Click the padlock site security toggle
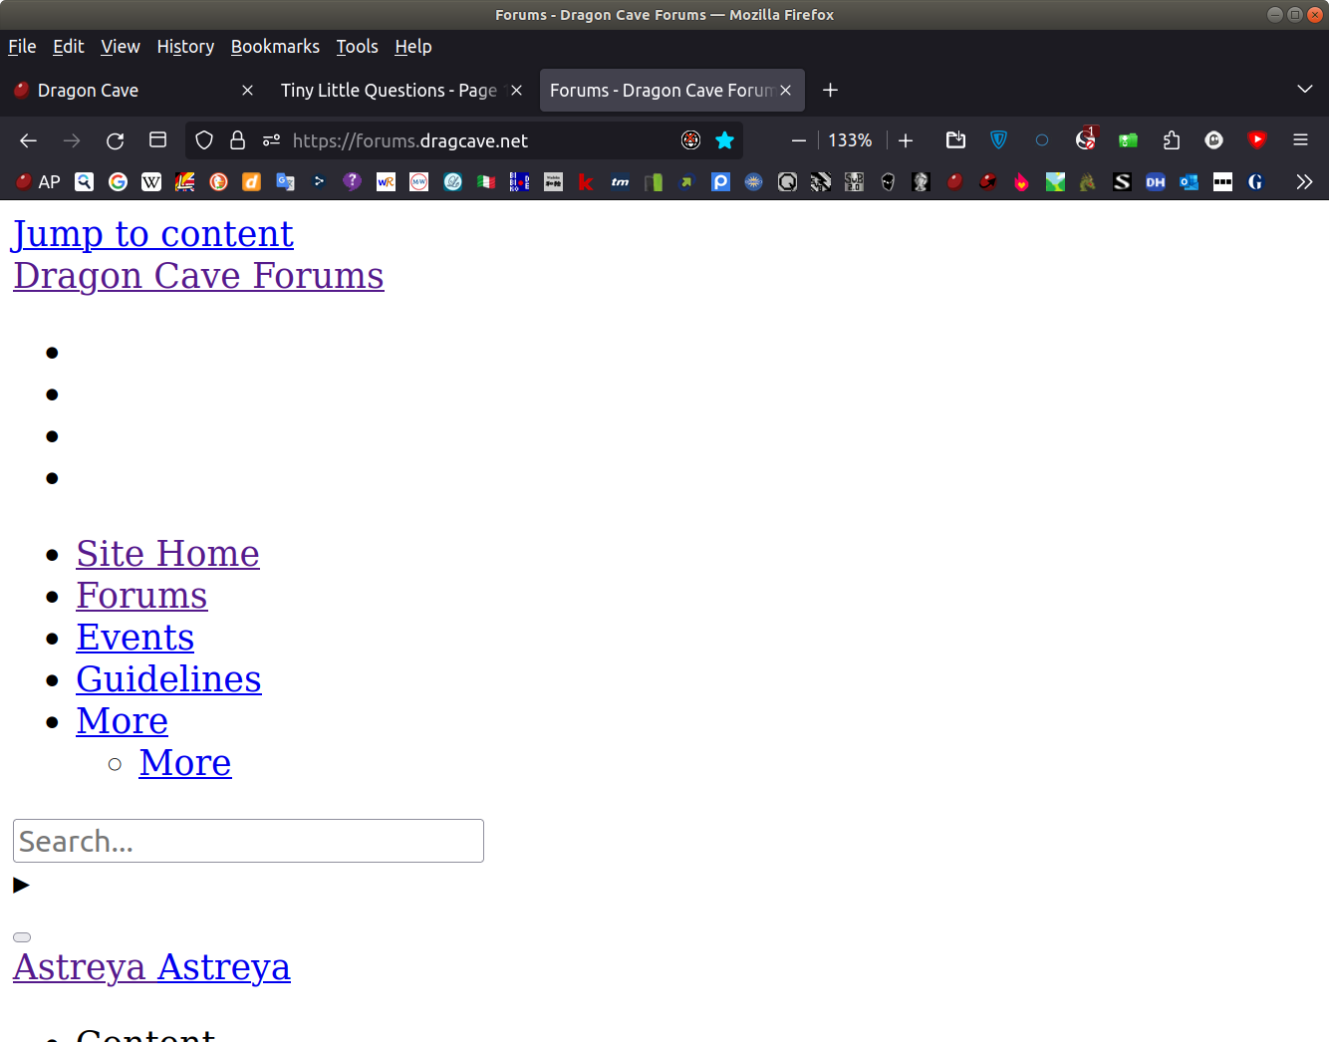The height and width of the screenshot is (1042, 1329). (237, 140)
